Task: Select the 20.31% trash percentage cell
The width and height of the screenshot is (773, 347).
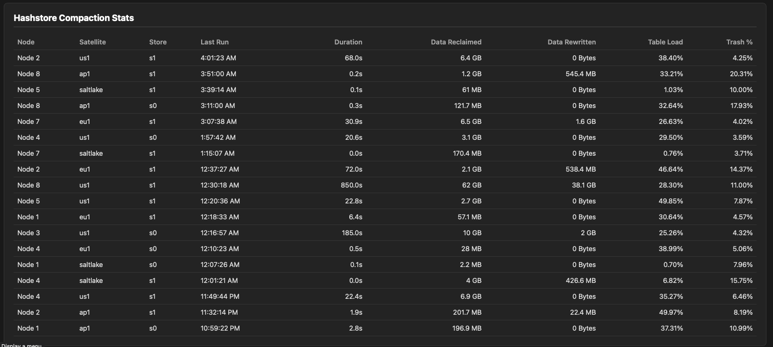Action: pos(741,74)
